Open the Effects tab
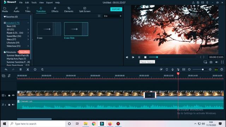This screenshot has width=226, height=127. point(55,10)
